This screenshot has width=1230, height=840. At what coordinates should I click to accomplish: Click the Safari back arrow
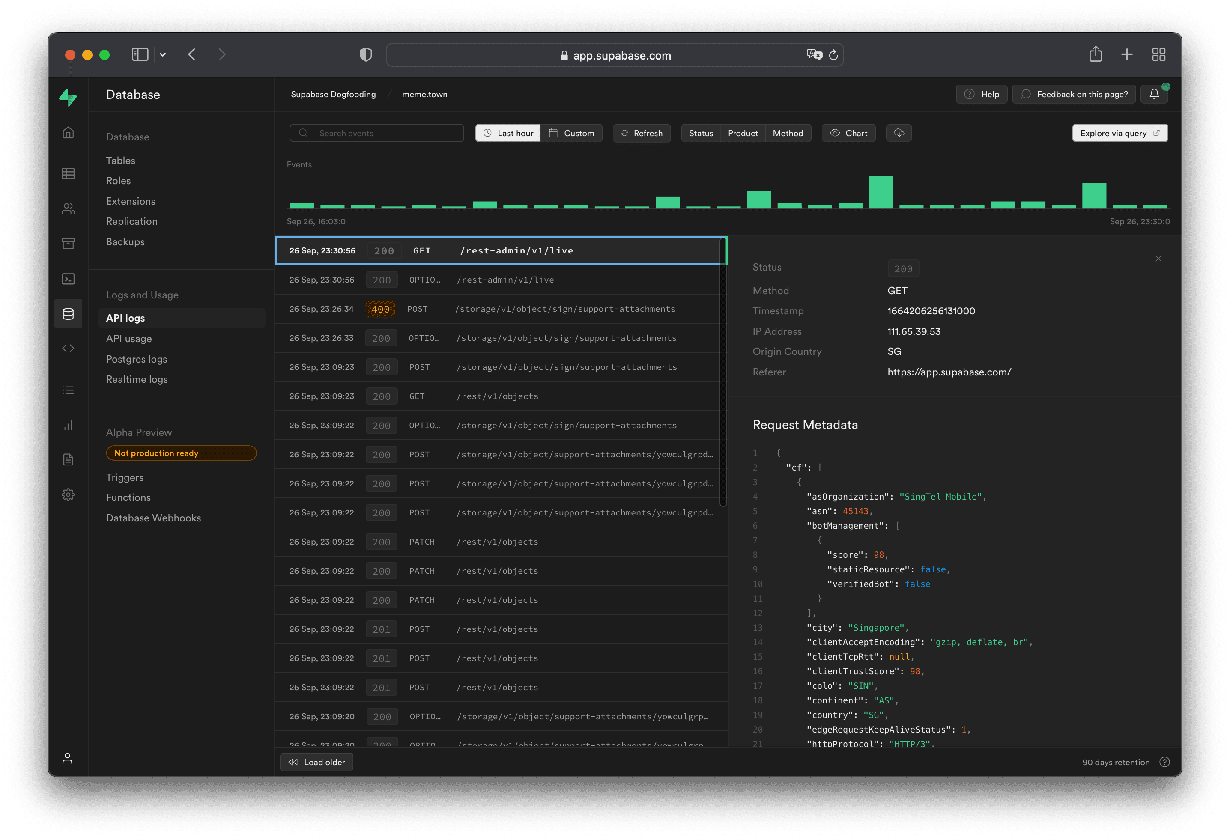tap(191, 54)
